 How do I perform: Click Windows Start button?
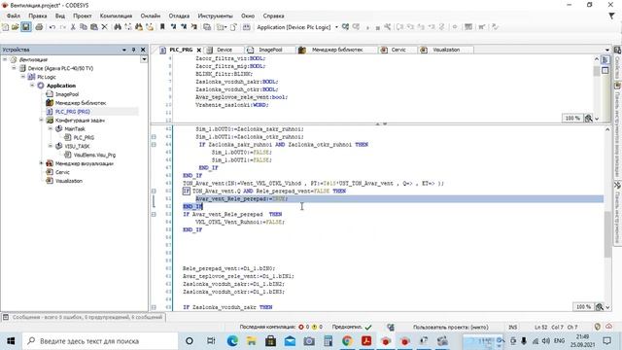click(11, 341)
